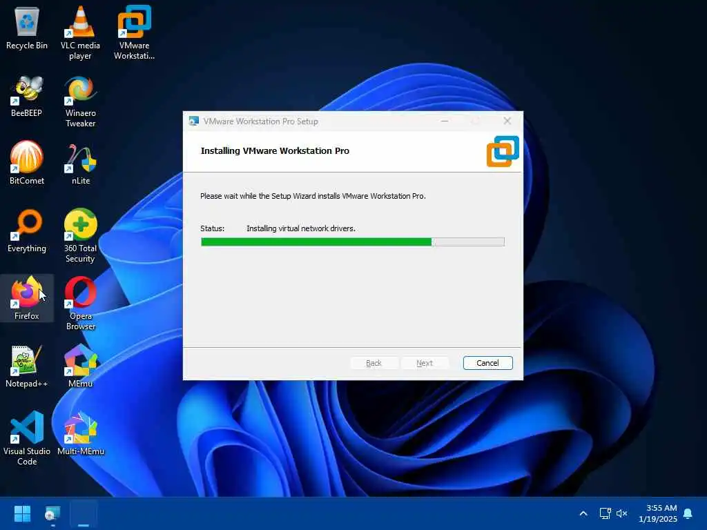Click the 'Installing virtual network drivers.' status text
The height and width of the screenshot is (530, 707).
[x=301, y=228]
